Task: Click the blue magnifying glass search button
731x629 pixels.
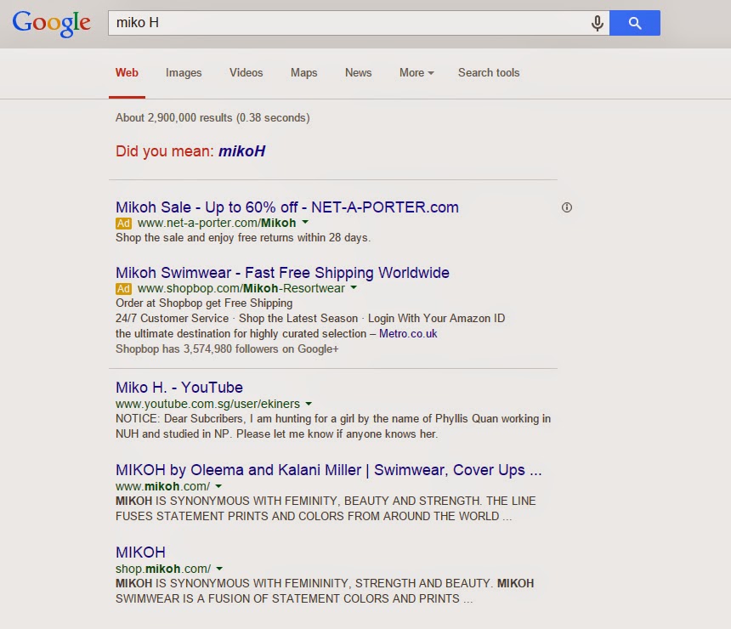Action: pyautogui.click(x=634, y=23)
